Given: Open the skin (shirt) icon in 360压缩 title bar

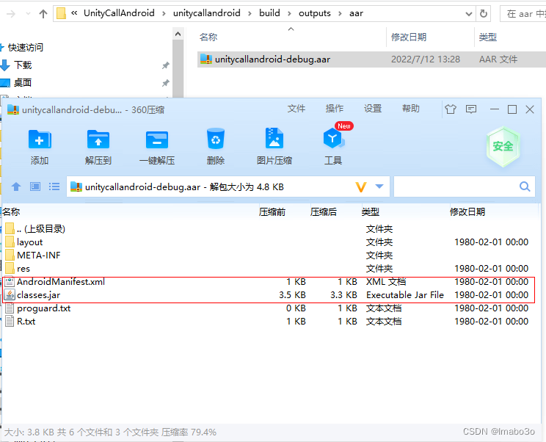Looking at the screenshot, I should click(x=451, y=109).
